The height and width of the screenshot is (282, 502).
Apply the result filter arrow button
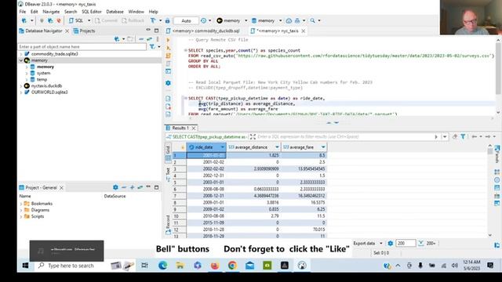pos(436,137)
